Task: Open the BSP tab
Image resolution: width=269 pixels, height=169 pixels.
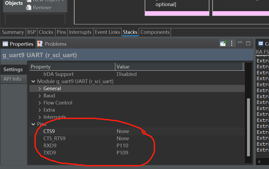Action: pyautogui.click(x=32, y=32)
